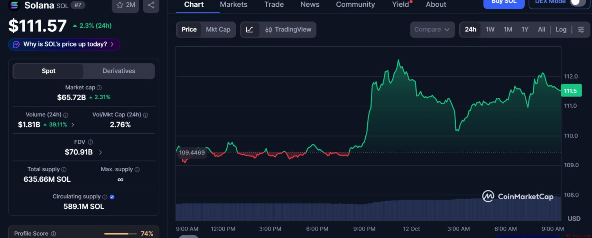Select the 1M time range
592x238 pixels.
(508, 30)
